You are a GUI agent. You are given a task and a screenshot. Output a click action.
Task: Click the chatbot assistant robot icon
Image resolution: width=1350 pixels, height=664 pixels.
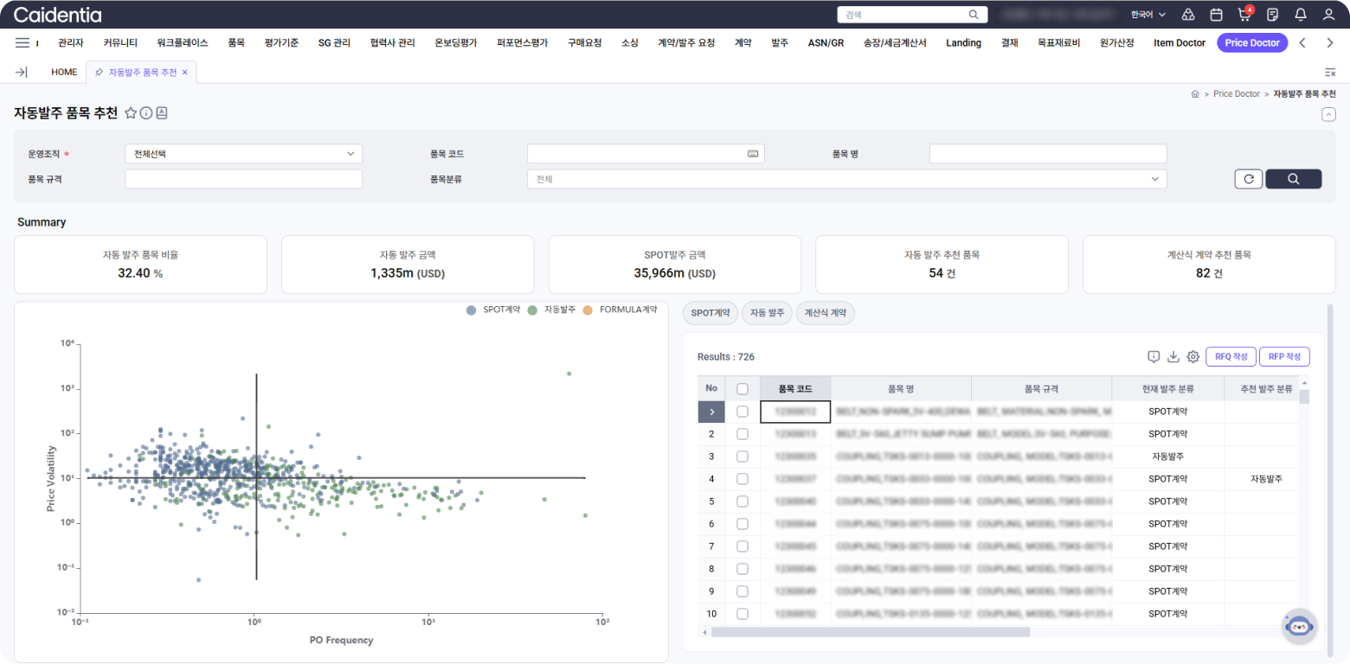pyautogui.click(x=1299, y=626)
